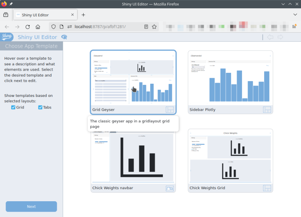Open the Firefox hamburger application menu
The width and height of the screenshot is (301, 217).
click(294, 27)
